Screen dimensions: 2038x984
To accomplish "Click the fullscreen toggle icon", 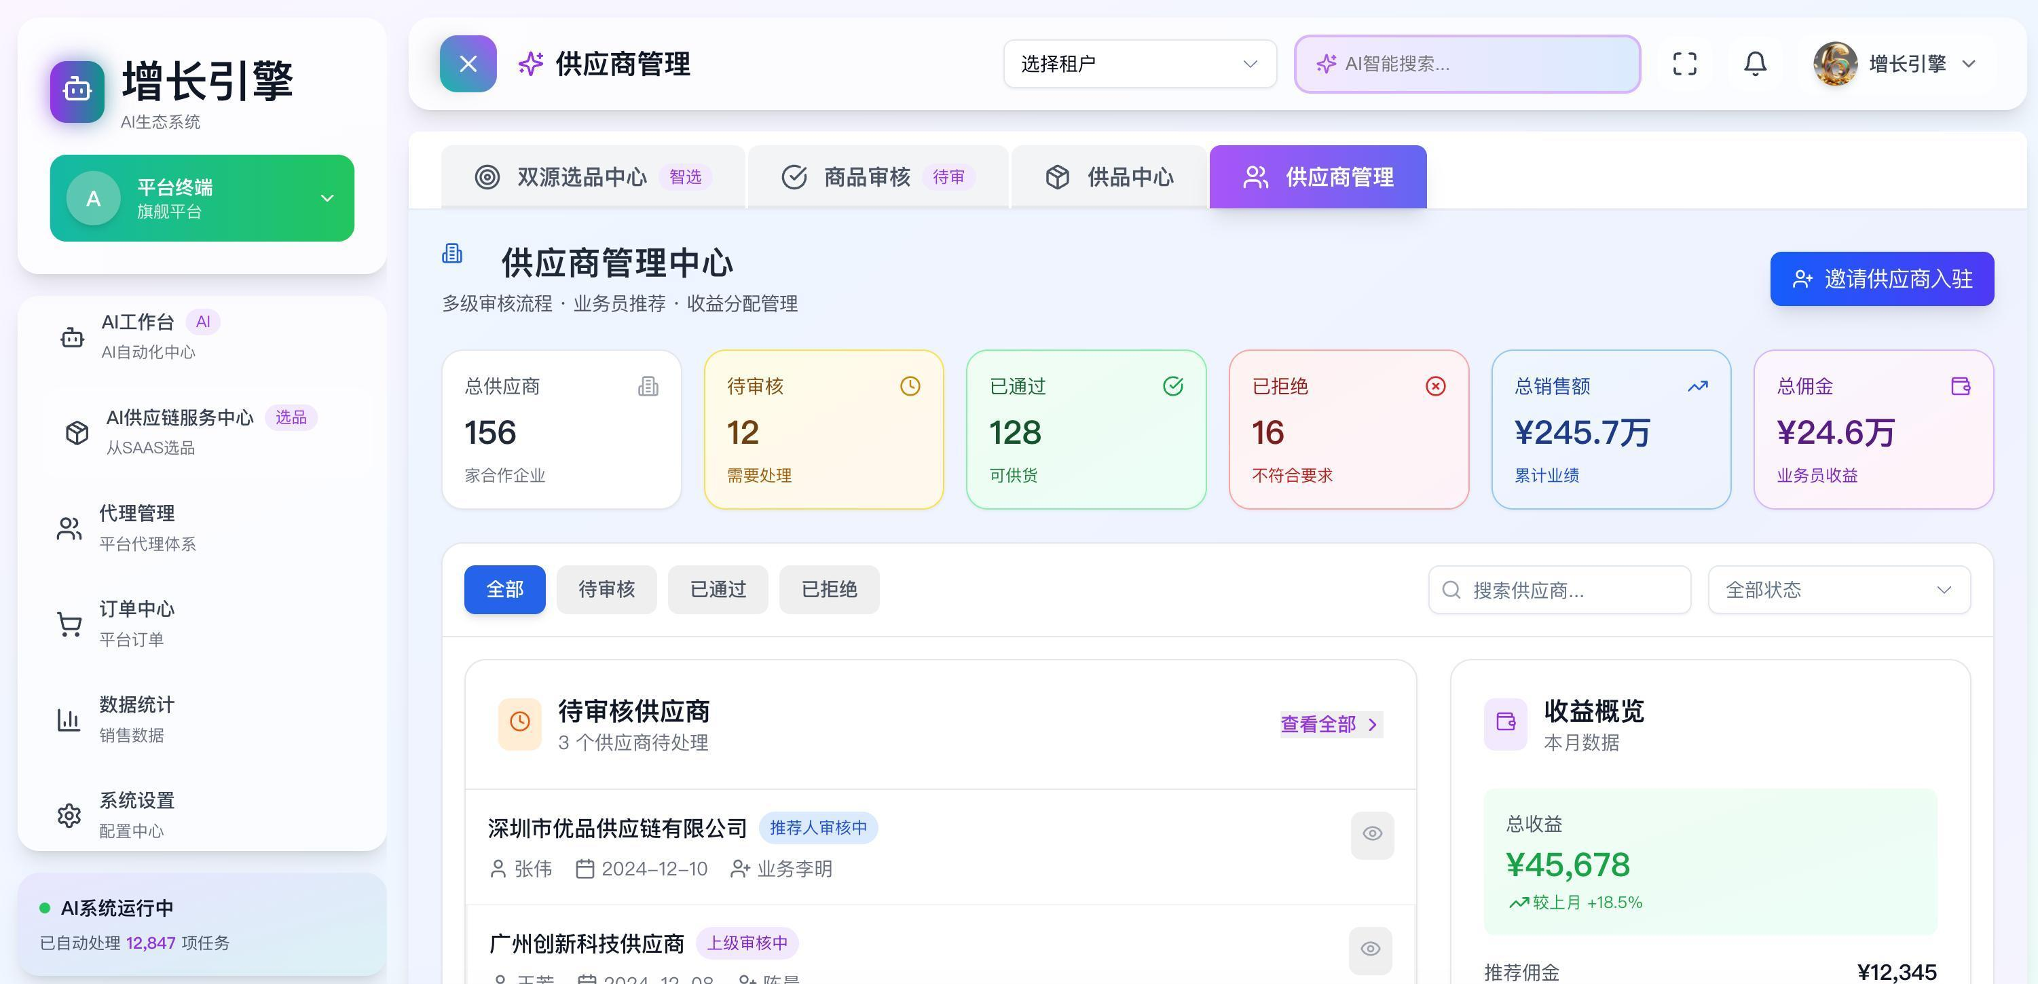I will [1684, 64].
